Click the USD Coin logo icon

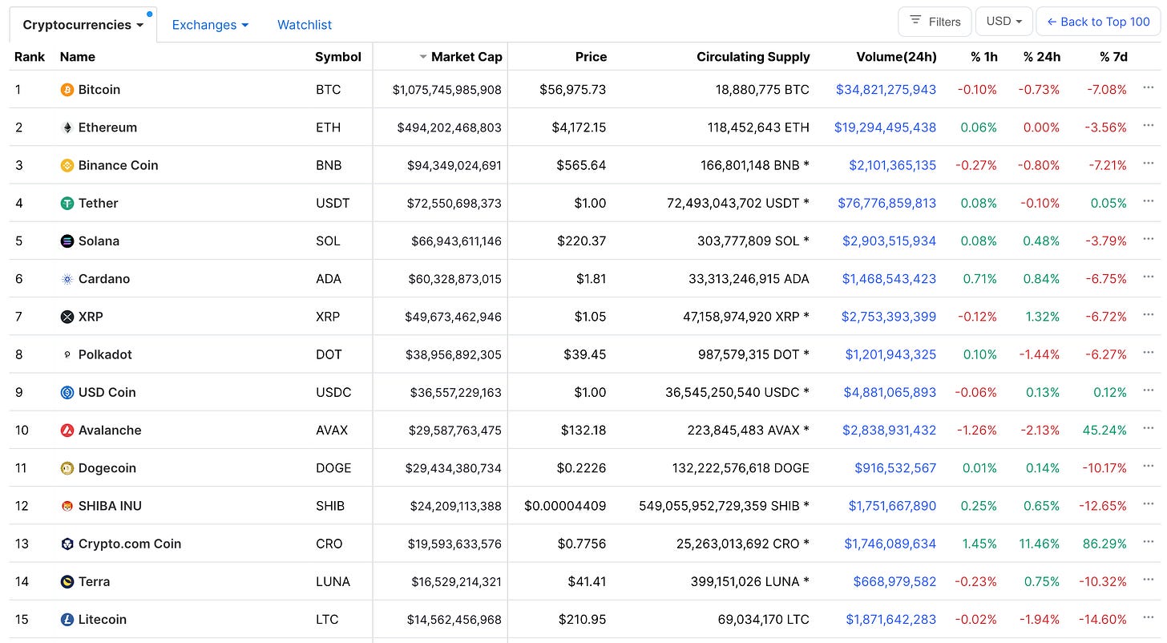pyautogui.click(x=67, y=392)
